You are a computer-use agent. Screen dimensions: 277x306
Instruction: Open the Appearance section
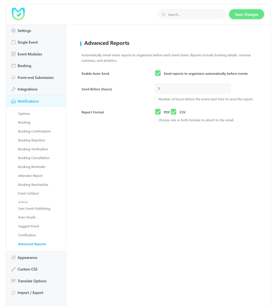pos(36,258)
